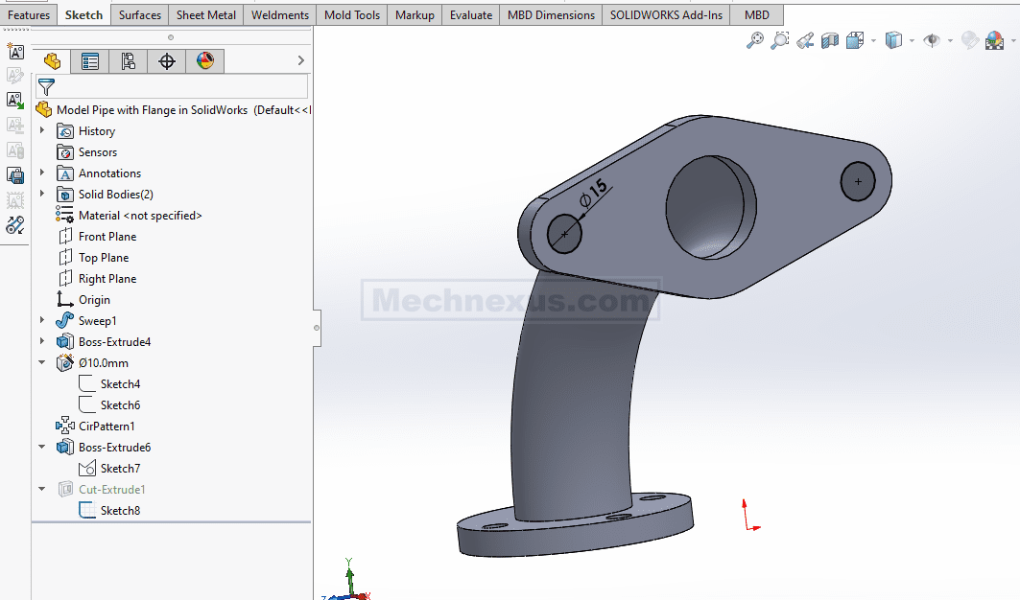Select the Sensors tree item

[98, 152]
